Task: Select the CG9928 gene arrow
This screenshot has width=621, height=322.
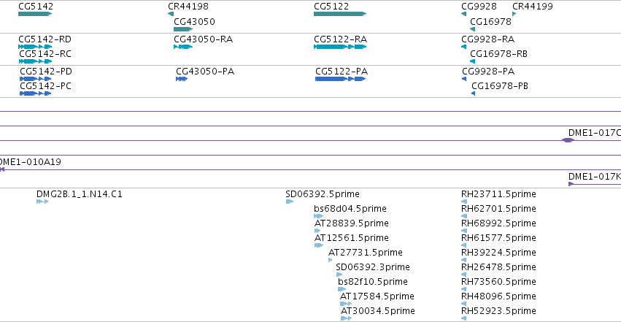Action: tap(464, 14)
